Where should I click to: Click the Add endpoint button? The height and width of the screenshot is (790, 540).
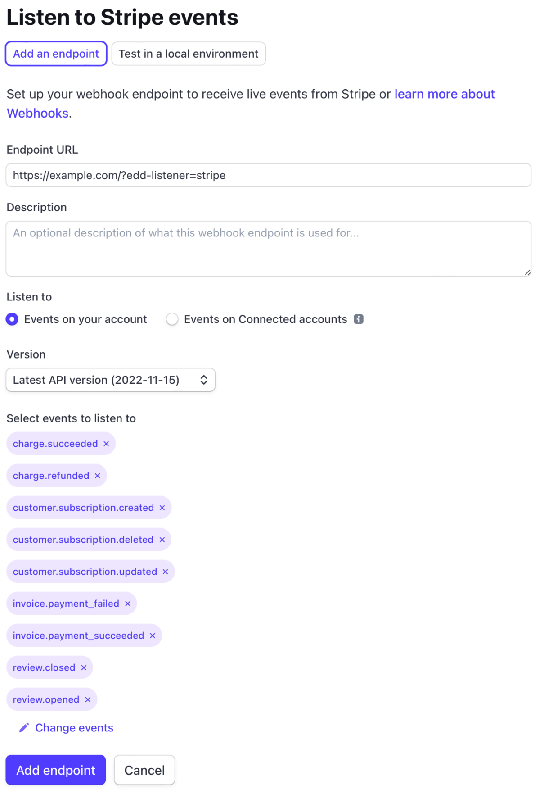coord(55,770)
